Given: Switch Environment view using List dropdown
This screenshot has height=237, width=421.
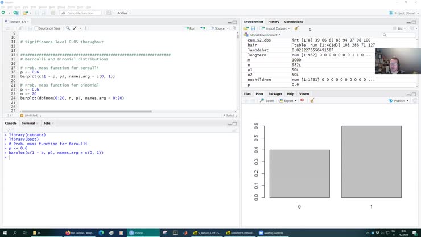Looking at the screenshot, I should coord(399,28).
